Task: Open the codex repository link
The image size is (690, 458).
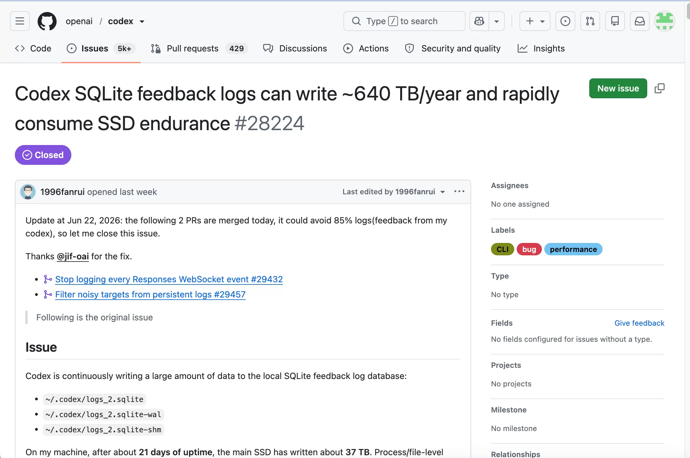Action: pyautogui.click(x=121, y=21)
